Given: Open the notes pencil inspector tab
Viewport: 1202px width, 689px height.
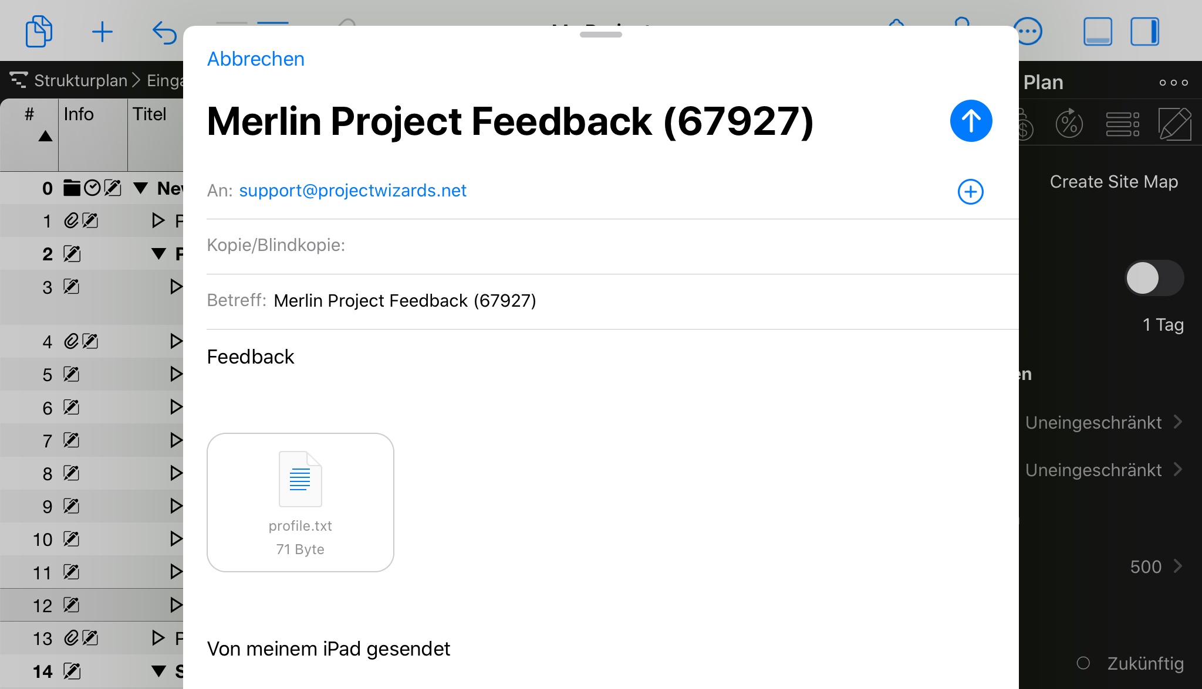Looking at the screenshot, I should [1174, 124].
